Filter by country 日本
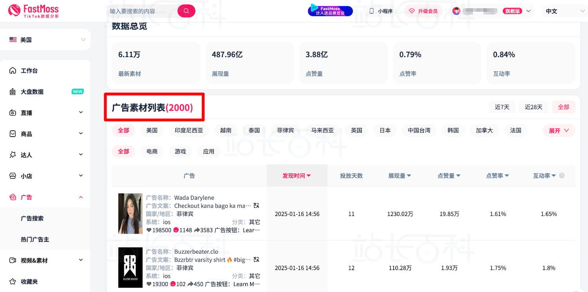 pos(385,130)
